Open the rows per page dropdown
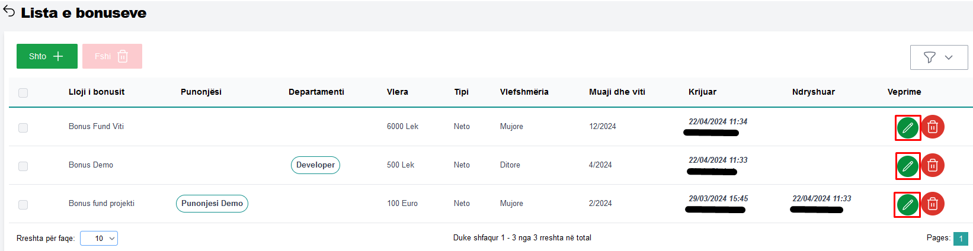Viewport: 973px width, 251px height. (99, 238)
